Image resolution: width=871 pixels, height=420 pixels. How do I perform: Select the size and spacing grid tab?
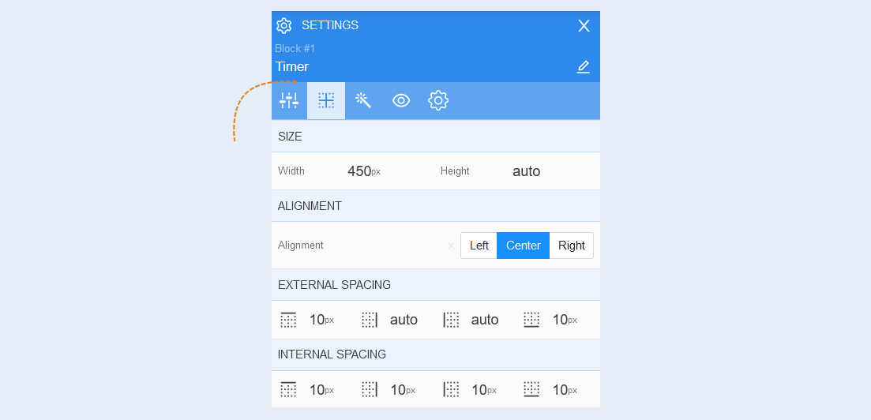click(x=326, y=100)
